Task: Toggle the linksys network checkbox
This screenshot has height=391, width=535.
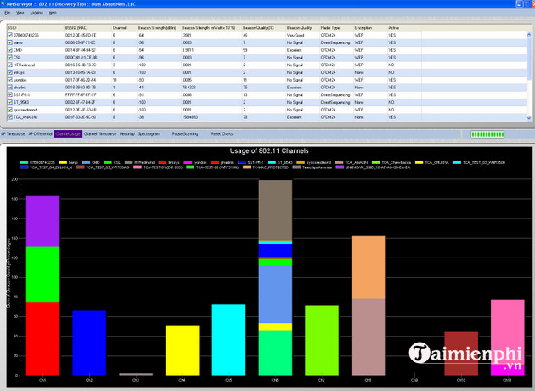Action: click(10, 72)
